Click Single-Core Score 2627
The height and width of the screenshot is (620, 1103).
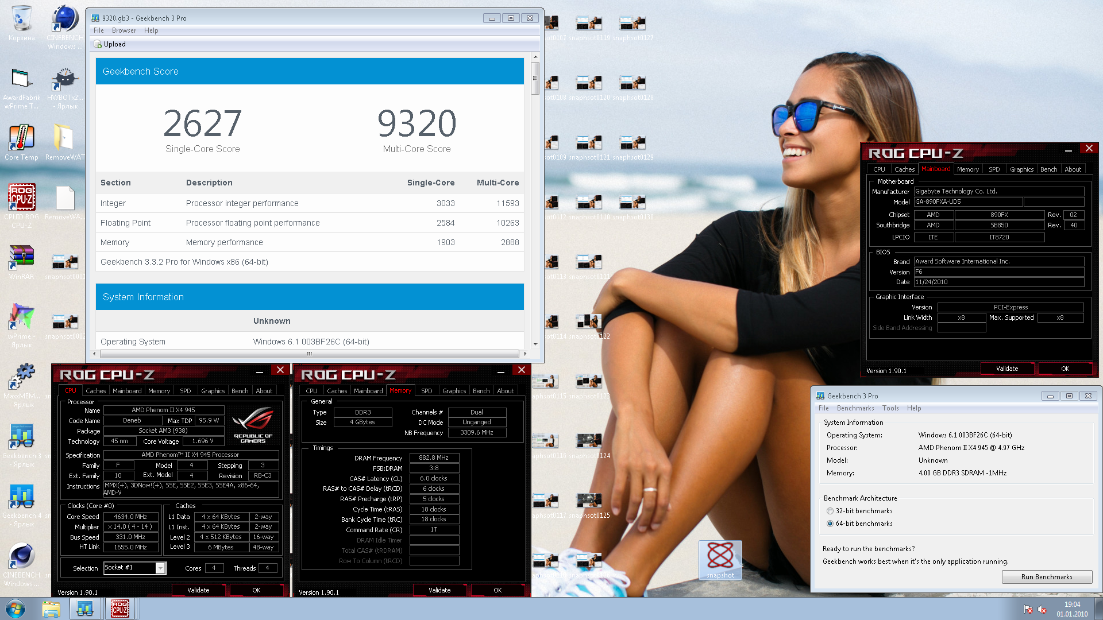pyautogui.click(x=202, y=123)
